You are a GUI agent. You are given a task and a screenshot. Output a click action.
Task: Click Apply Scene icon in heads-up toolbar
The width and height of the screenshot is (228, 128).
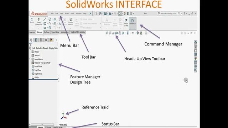pos(141,33)
